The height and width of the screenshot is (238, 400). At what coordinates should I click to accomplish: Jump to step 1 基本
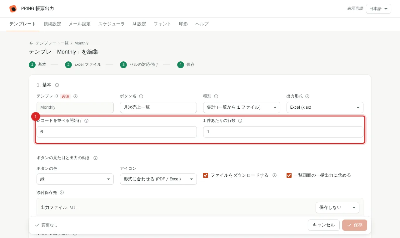coord(37,65)
